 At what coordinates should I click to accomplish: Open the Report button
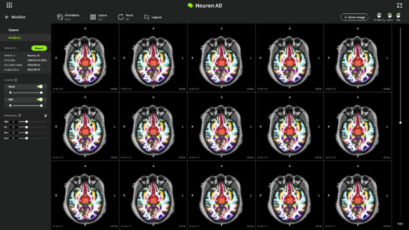(39, 49)
